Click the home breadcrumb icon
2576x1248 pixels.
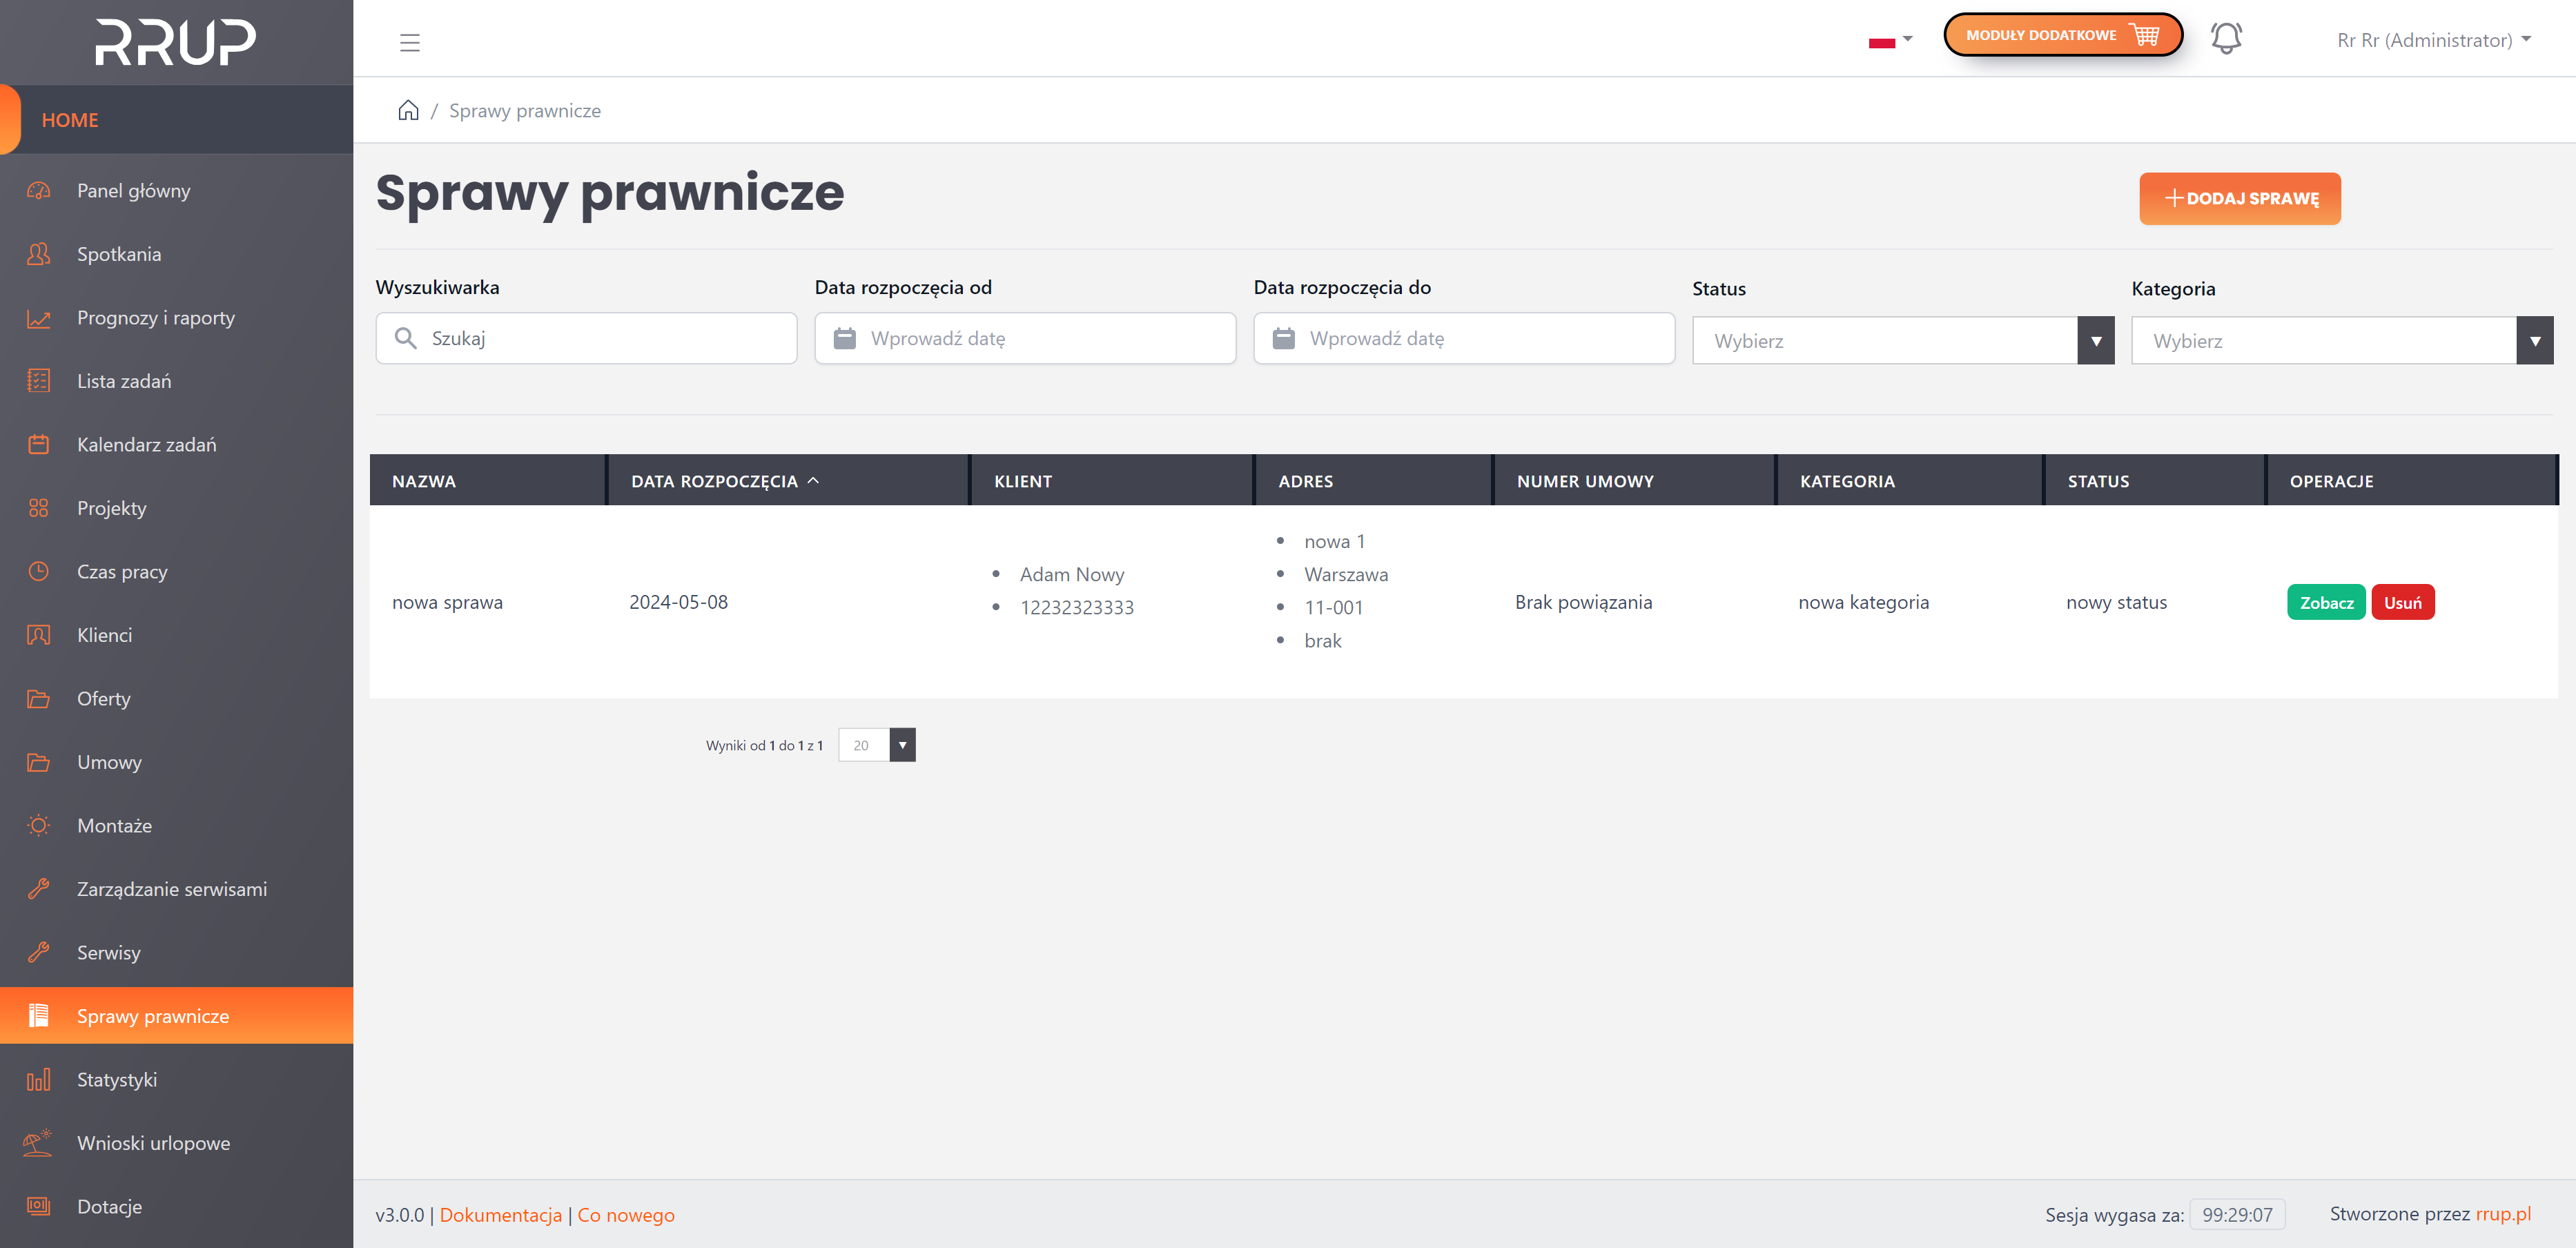(x=408, y=110)
